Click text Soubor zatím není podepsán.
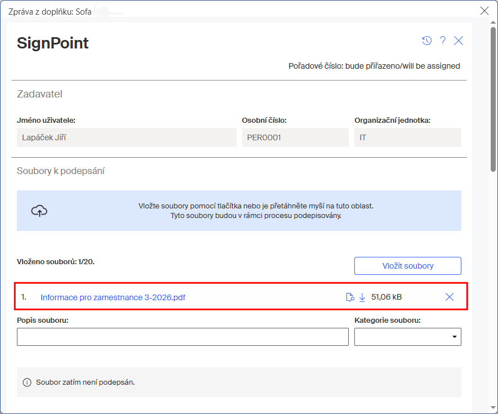The height and width of the screenshot is (414, 498). pos(85,382)
